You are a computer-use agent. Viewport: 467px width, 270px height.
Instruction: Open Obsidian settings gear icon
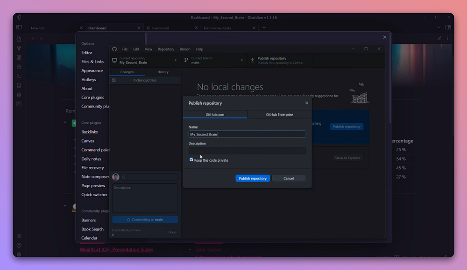19,254
